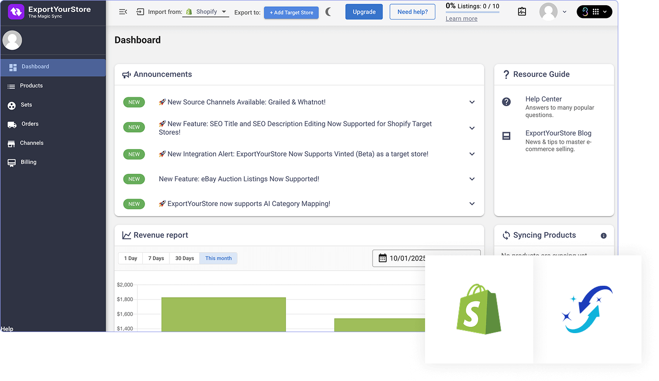The width and height of the screenshot is (659, 381).
Task: Click the Billing icon in sidebar
Action: pyautogui.click(x=11, y=163)
